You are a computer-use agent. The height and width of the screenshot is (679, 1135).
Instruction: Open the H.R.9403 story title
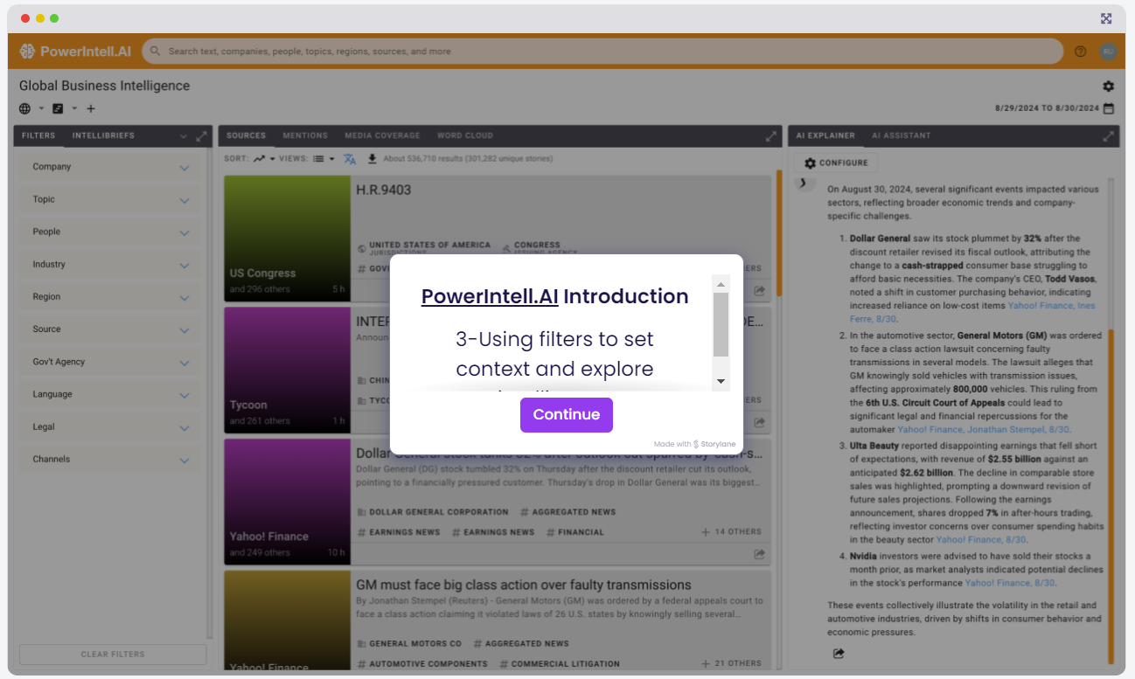(x=383, y=190)
